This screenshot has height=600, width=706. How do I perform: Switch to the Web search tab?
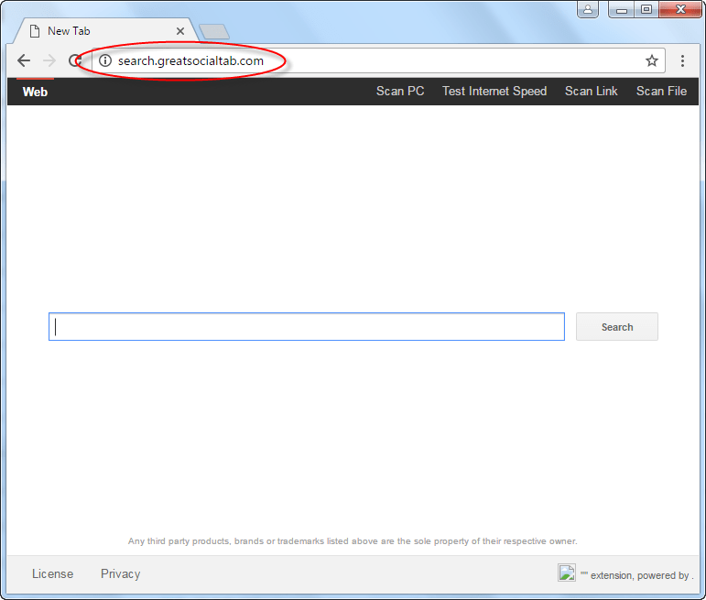tap(35, 92)
